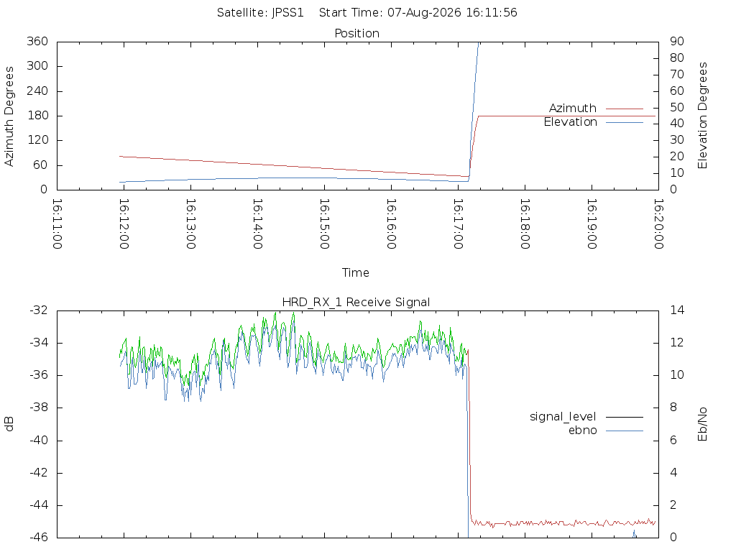Click the 14 tick on the Eb/No axis
The width and height of the screenshot is (736, 552).
tap(677, 310)
